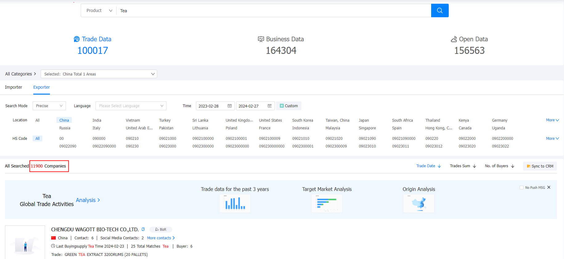Expand More locations list

552,120
